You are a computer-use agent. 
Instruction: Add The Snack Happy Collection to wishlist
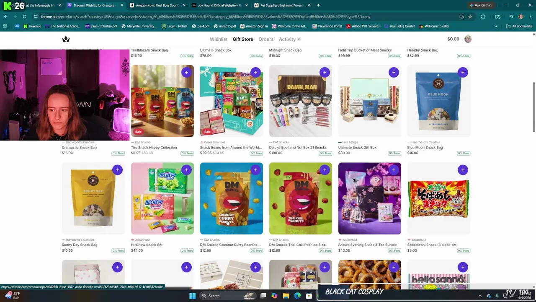pyautogui.click(x=186, y=72)
